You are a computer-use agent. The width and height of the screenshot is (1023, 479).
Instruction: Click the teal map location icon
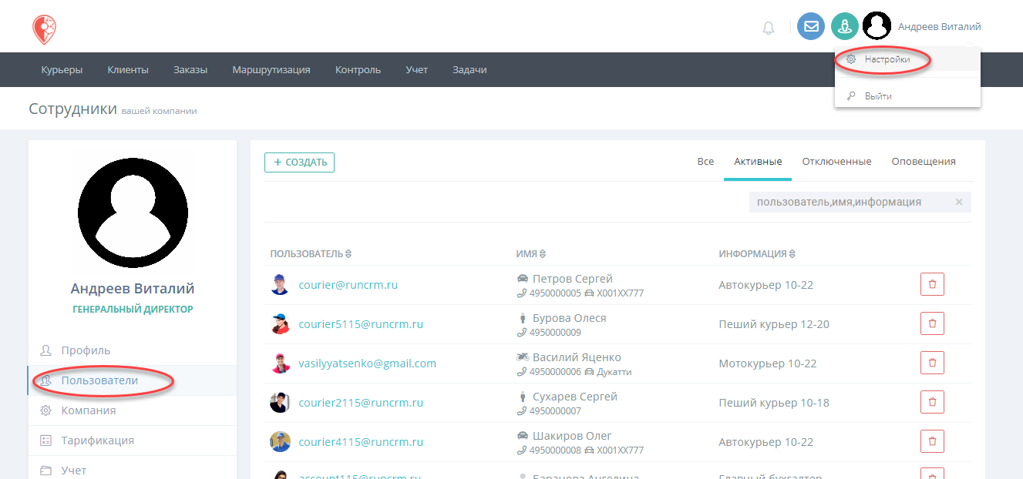click(x=845, y=26)
